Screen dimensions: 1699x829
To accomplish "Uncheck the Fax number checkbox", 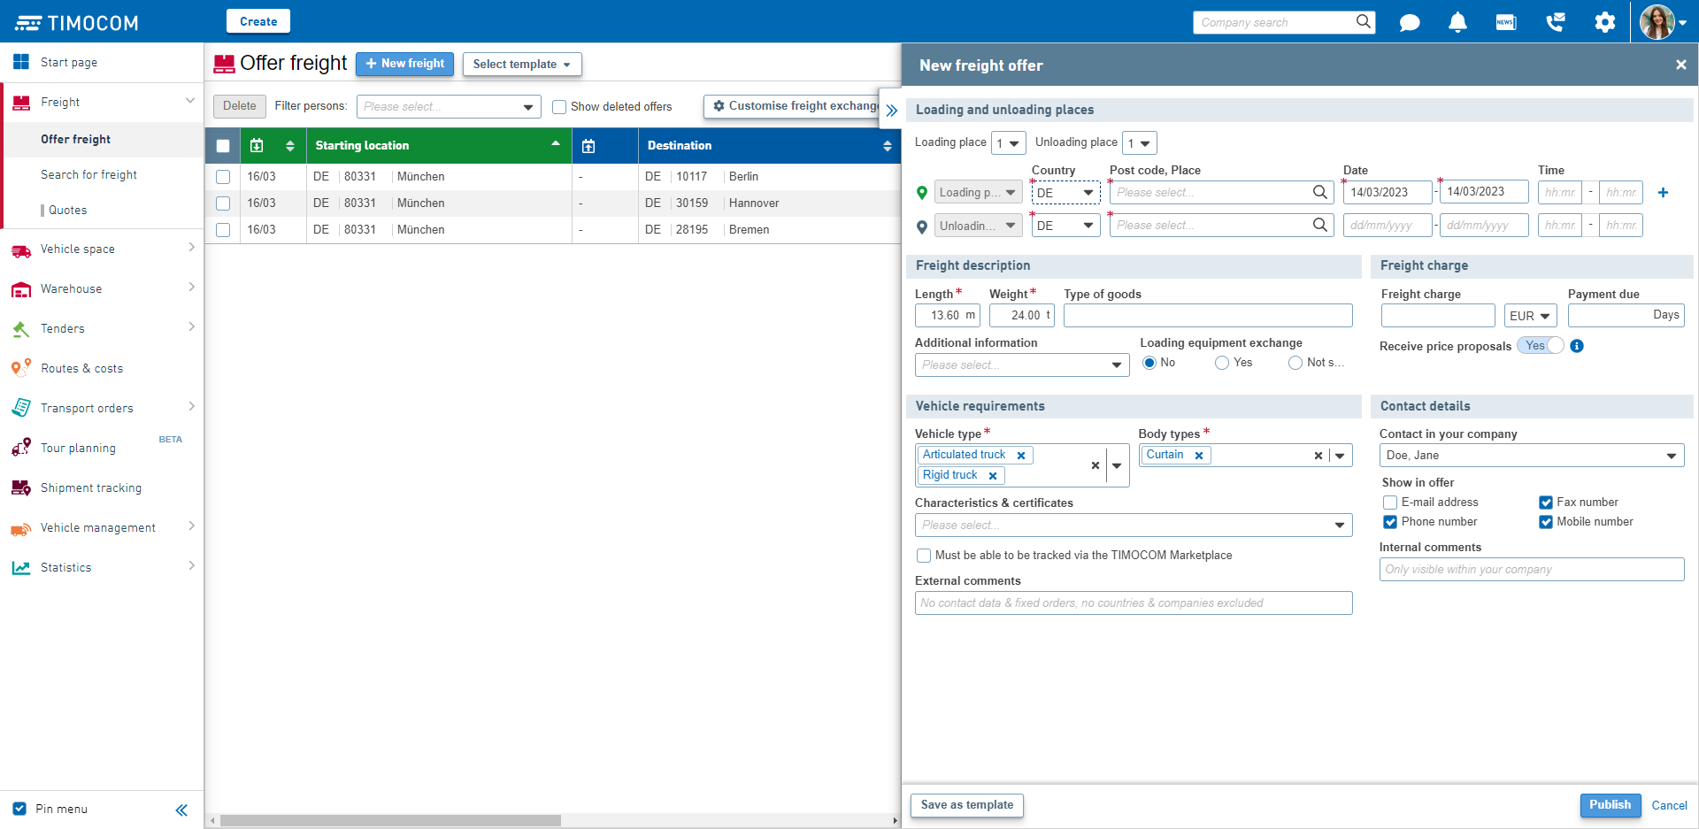I will (1545, 502).
